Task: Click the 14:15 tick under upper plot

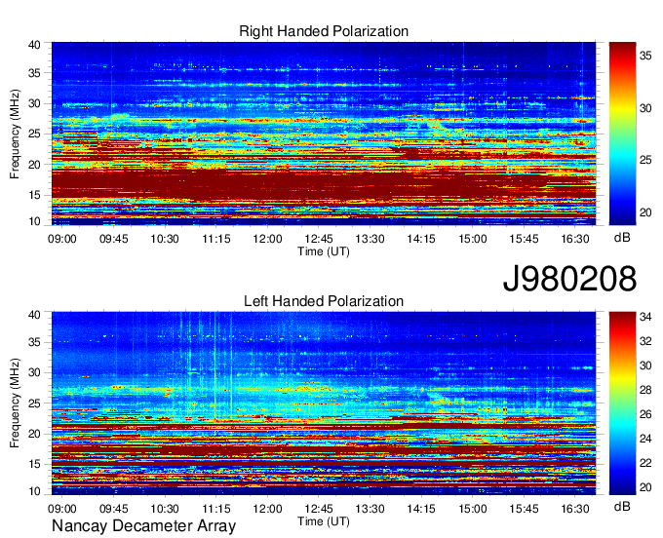Action: point(421,239)
